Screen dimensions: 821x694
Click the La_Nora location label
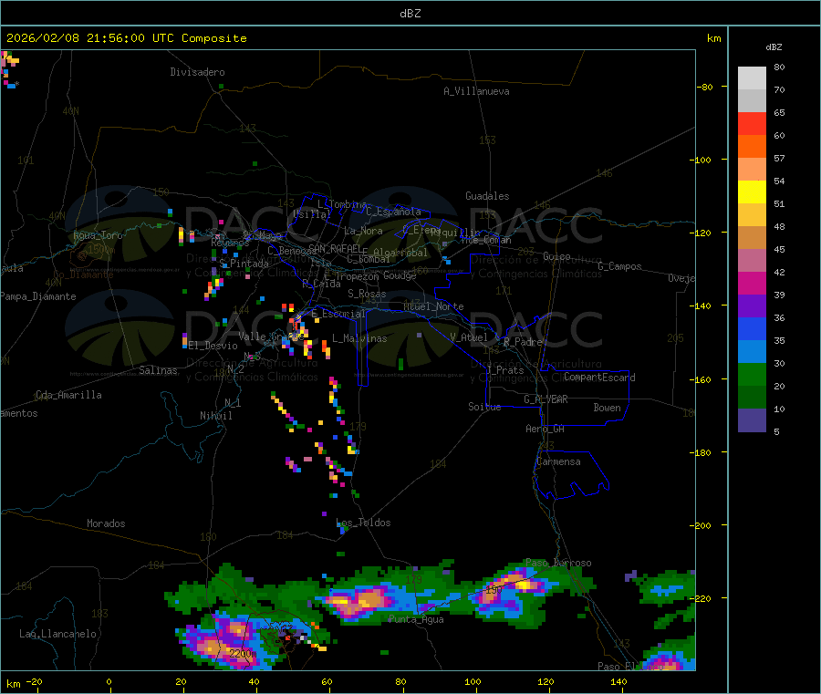(363, 231)
